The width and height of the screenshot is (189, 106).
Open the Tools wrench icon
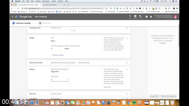coord(140,16)
